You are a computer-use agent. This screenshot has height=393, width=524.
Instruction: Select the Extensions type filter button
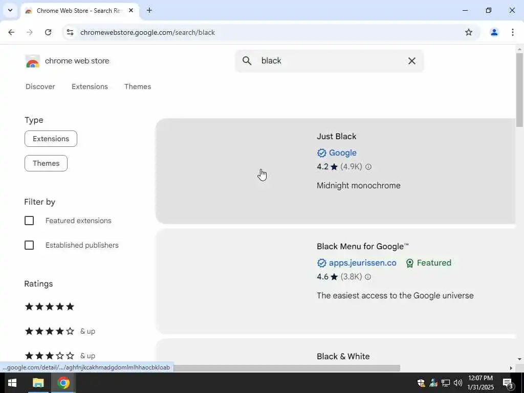[x=51, y=139]
